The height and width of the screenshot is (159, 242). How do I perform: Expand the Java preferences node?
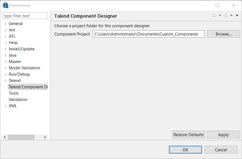(x=5, y=56)
